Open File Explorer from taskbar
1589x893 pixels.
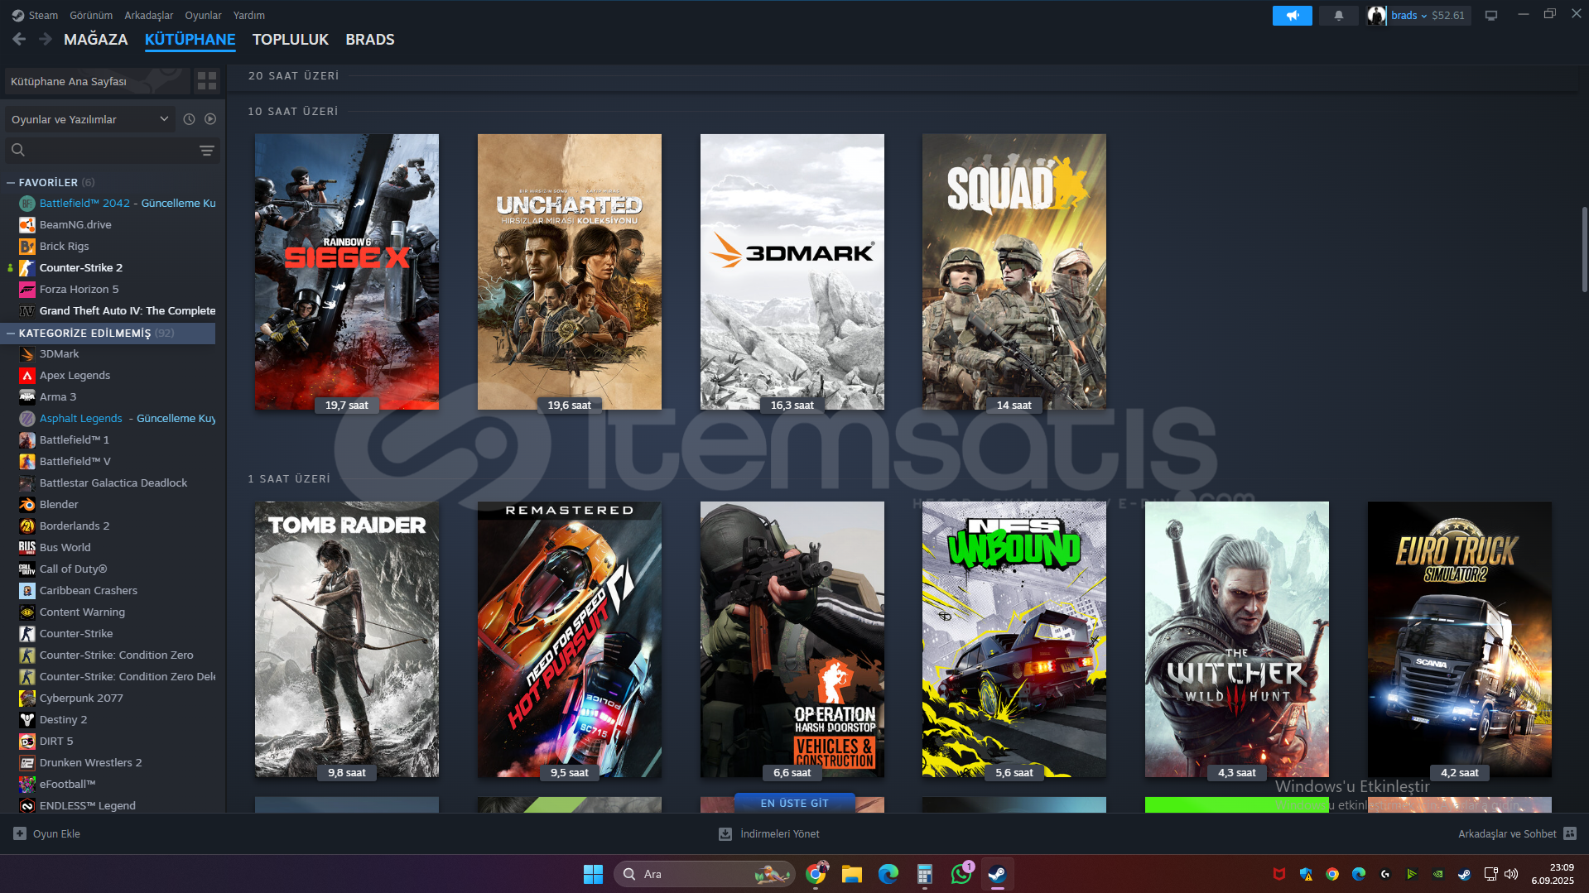(x=852, y=874)
